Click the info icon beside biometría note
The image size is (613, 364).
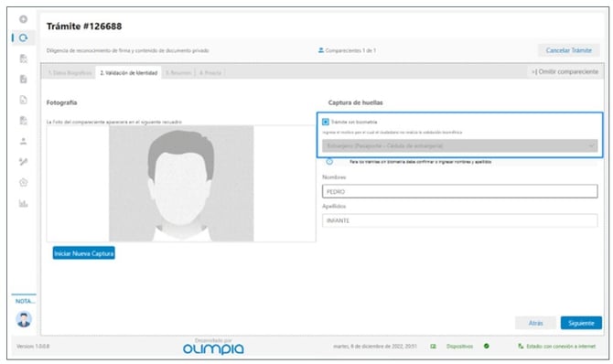[329, 161]
